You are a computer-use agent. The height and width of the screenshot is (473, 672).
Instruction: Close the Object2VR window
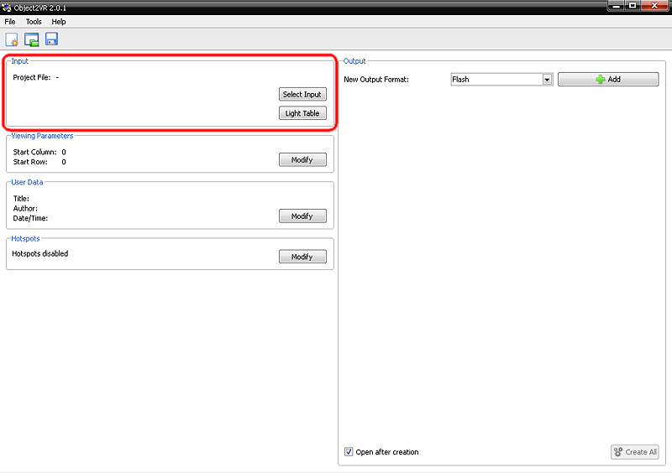click(654, 6)
